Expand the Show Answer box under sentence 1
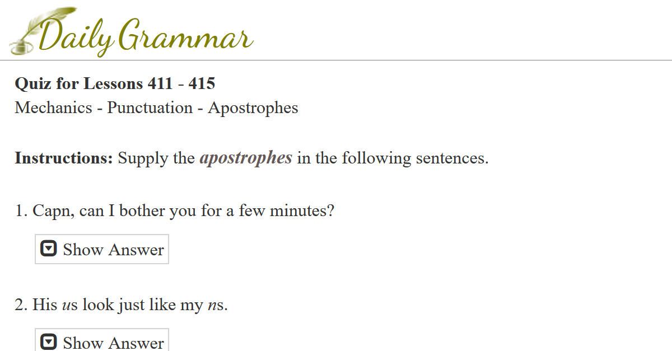The image size is (672, 351). (x=102, y=249)
